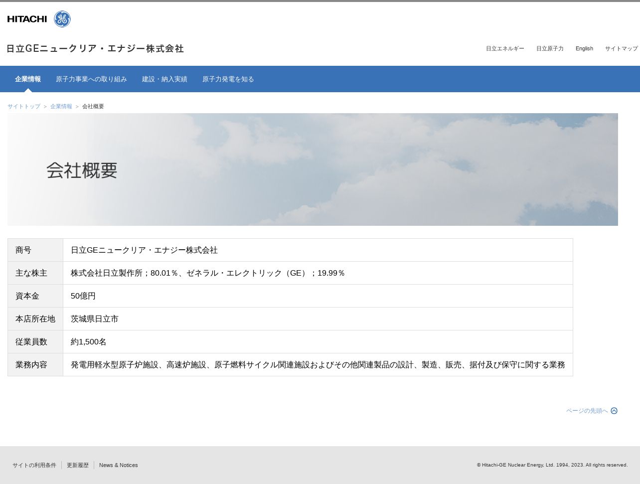Screen dimensions: 640x484
Task: Click the 発電用軽水型原子炉施設 business description
Action: (x=318, y=365)
